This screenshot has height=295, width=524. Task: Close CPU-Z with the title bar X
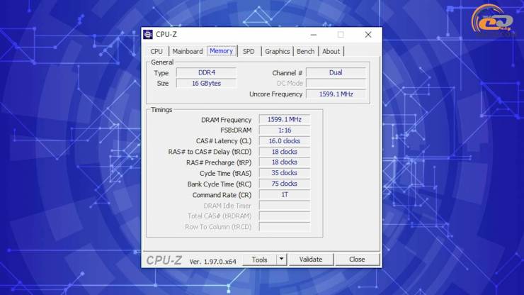368,35
